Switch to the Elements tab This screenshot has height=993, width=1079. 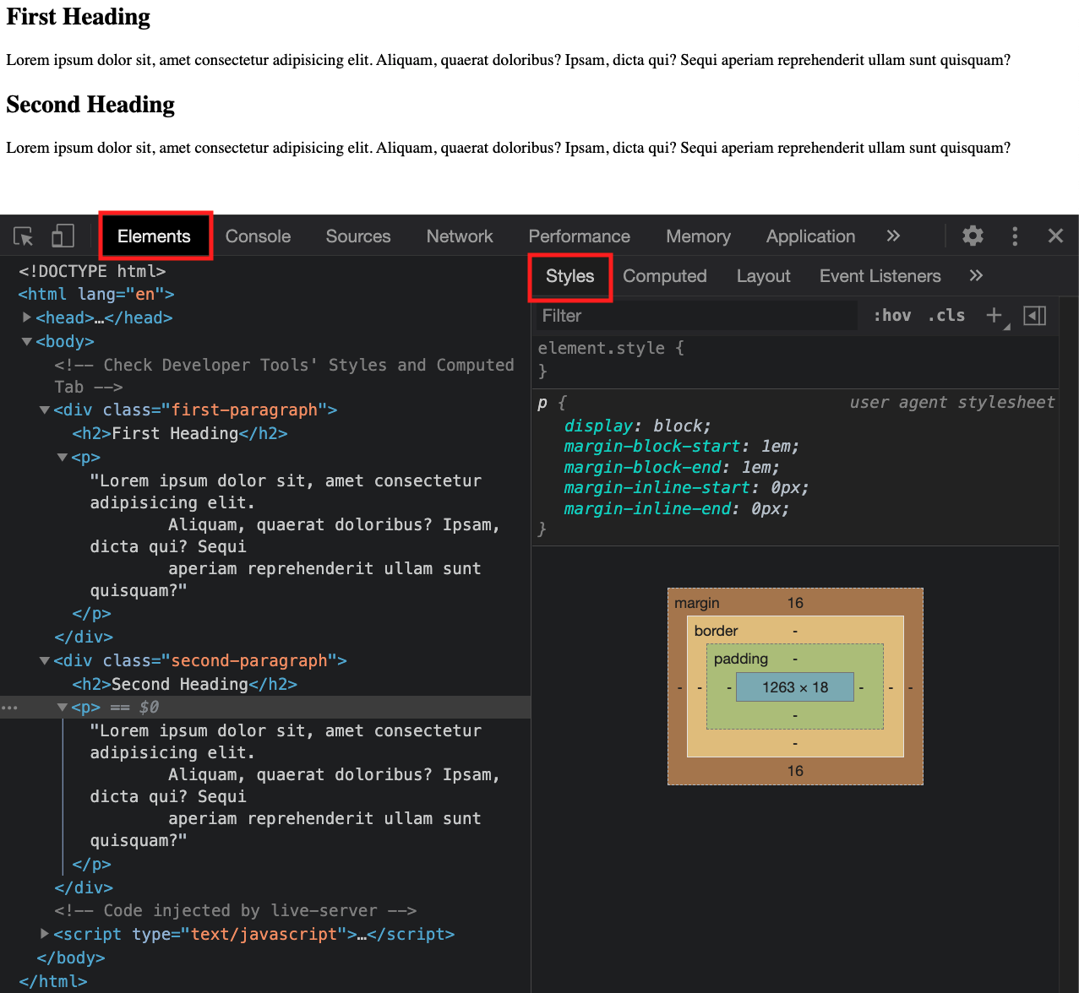click(x=155, y=236)
